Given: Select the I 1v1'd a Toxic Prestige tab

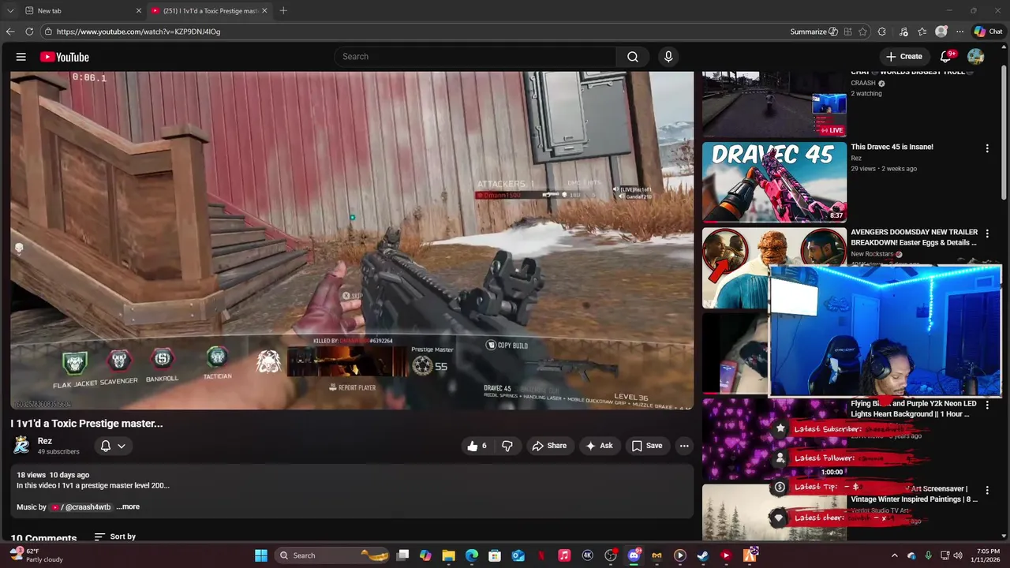Looking at the screenshot, I should click(x=209, y=10).
